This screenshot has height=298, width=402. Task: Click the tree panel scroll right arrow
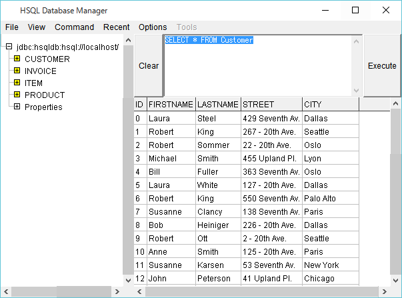117,291
